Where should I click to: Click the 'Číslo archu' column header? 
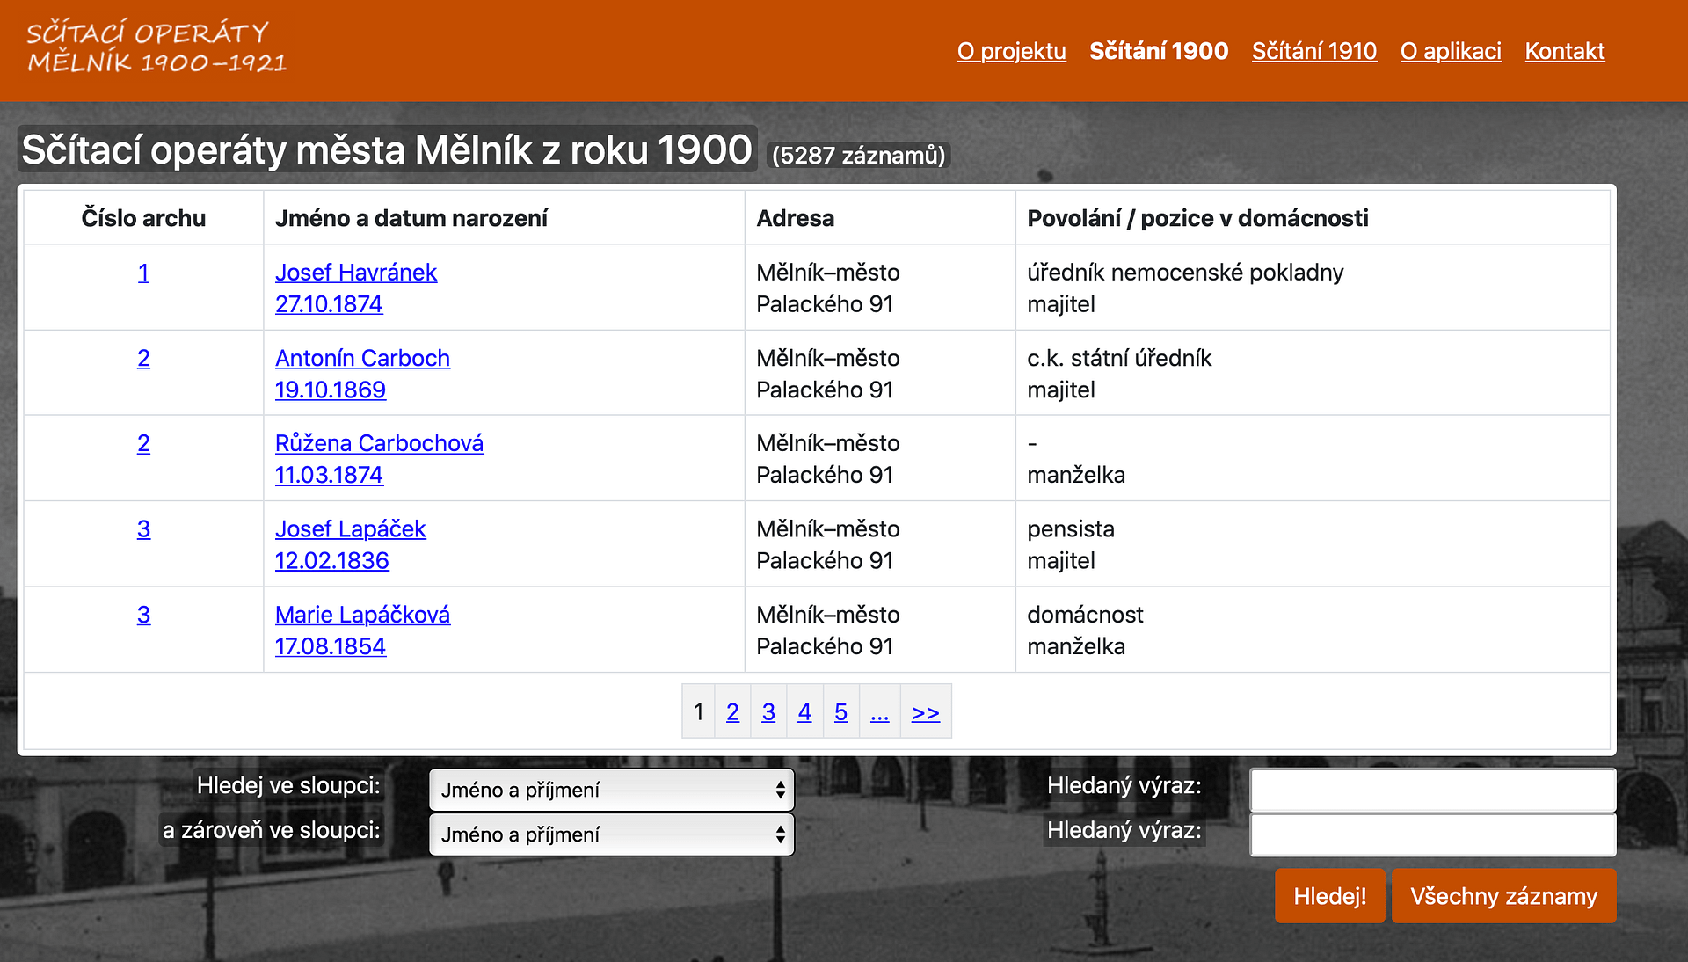pyautogui.click(x=143, y=218)
